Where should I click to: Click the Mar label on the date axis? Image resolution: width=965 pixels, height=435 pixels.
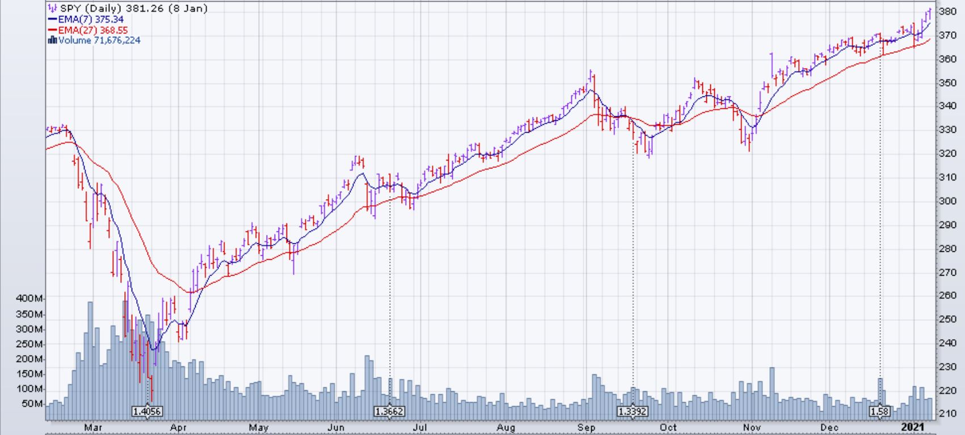92,427
